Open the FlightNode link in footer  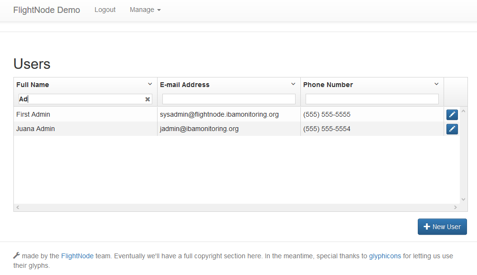(x=77, y=256)
